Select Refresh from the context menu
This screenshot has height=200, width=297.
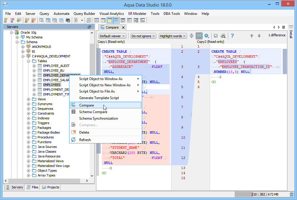click(x=106, y=140)
